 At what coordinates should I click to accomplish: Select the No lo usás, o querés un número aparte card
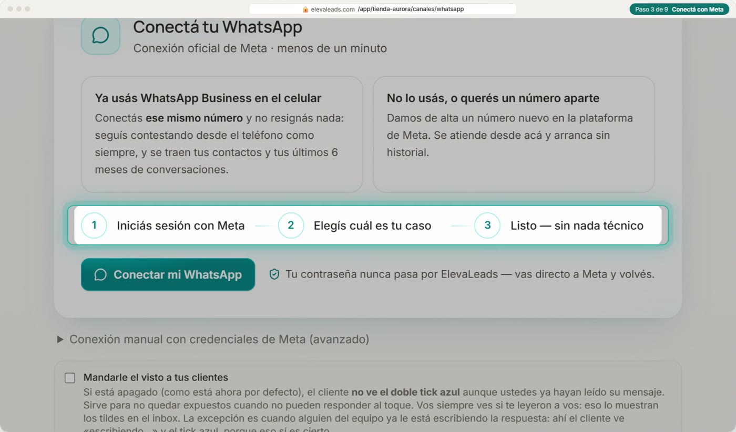point(514,135)
